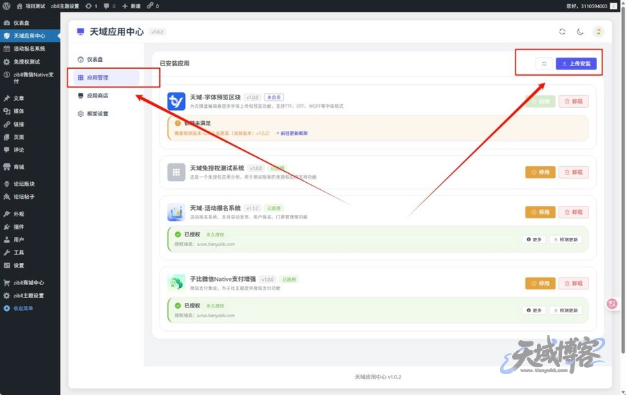Viewport: 626px width, 395px height.
Task: Click the WordPress logo in the admin bar
Action: (6, 6)
